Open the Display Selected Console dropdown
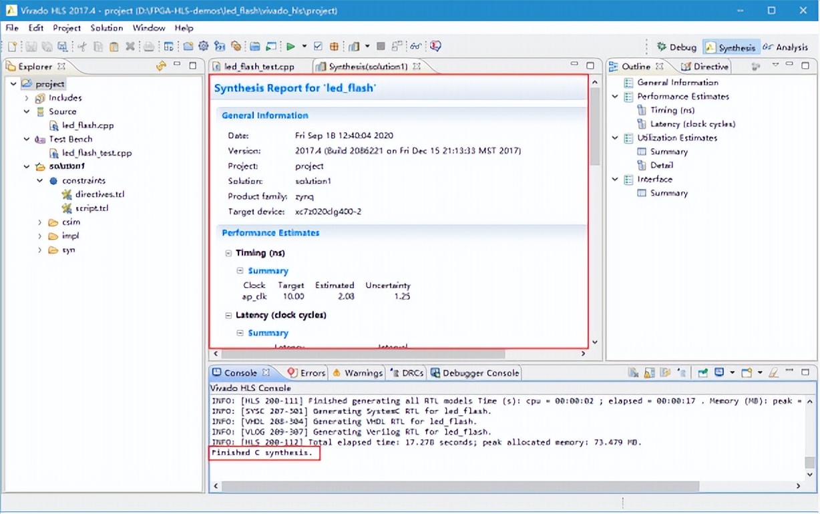 [733, 373]
